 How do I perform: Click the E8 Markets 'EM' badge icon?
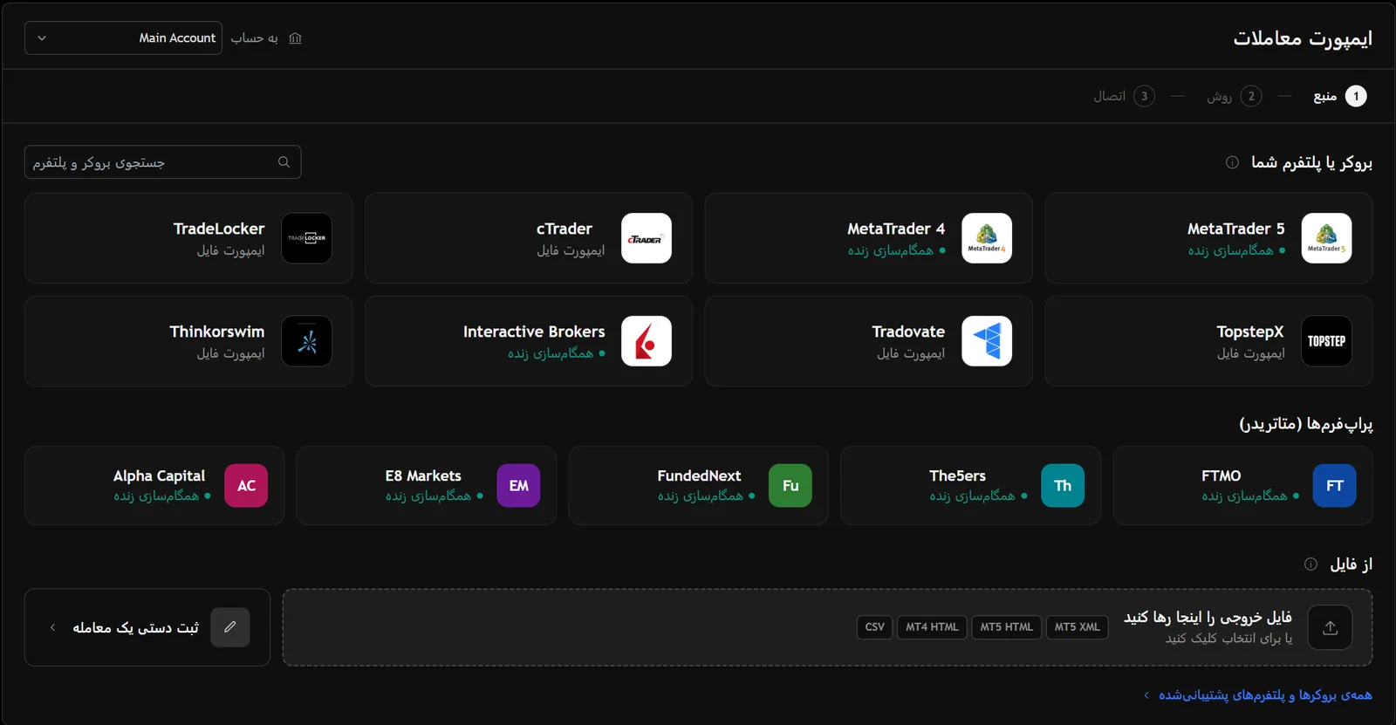tap(518, 486)
